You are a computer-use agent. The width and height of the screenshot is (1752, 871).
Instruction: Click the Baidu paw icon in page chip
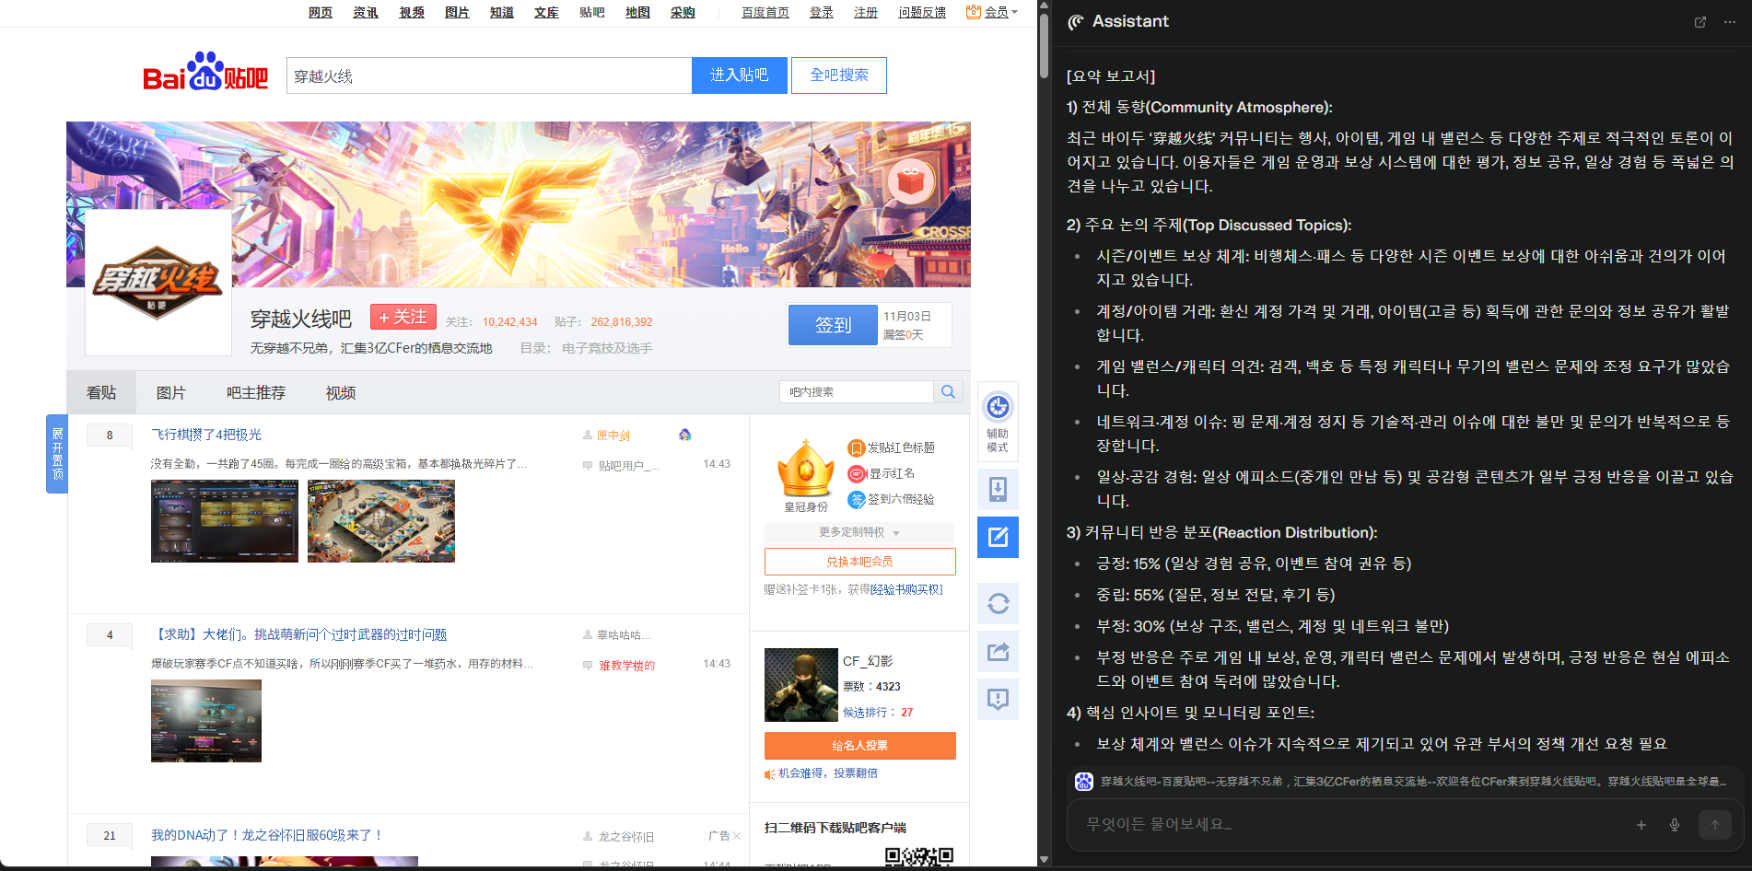pos(1084,782)
